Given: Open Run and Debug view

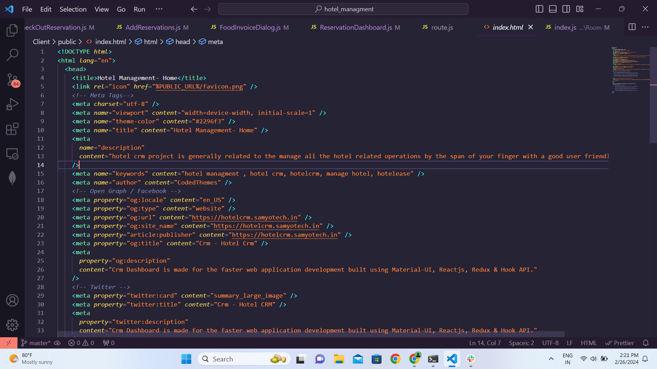Looking at the screenshot, I should pyautogui.click(x=12, y=104).
